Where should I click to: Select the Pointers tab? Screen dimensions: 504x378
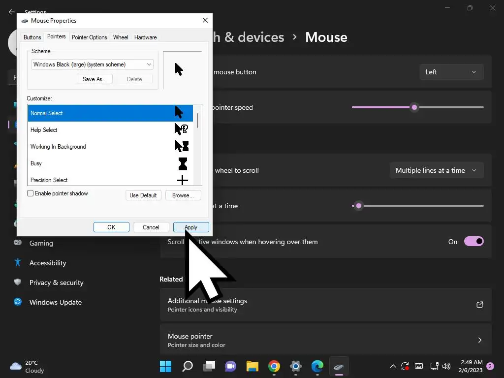pyautogui.click(x=56, y=36)
